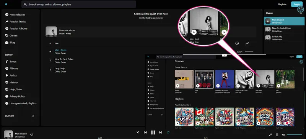The image size is (306, 139).
Task: Click Olivia Dean artist name in player bar
Action: 20,137
